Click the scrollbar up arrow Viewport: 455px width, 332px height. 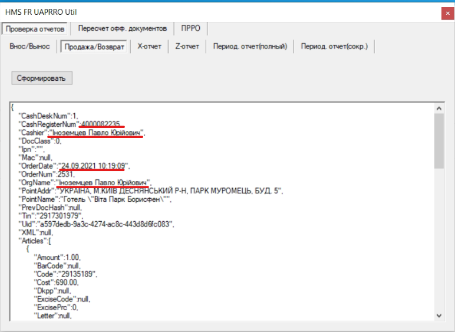(x=439, y=109)
